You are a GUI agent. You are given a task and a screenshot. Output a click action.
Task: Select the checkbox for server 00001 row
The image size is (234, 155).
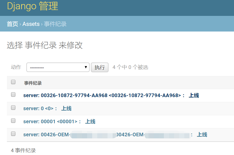tap(13, 121)
